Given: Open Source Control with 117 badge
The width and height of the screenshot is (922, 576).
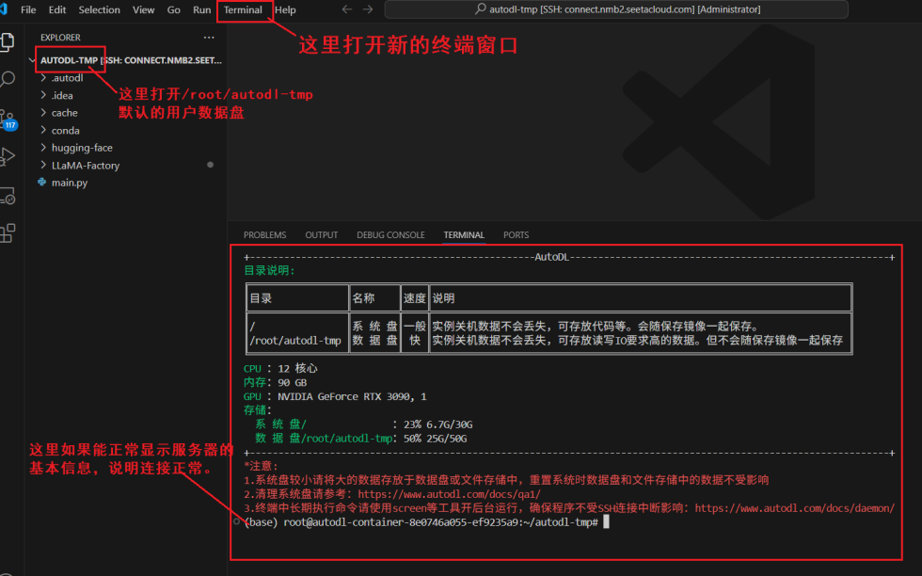Looking at the screenshot, I should point(8,118).
